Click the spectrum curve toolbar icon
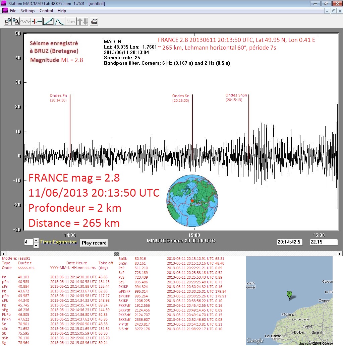The width and height of the screenshot is (343, 346). tap(59, 21)
